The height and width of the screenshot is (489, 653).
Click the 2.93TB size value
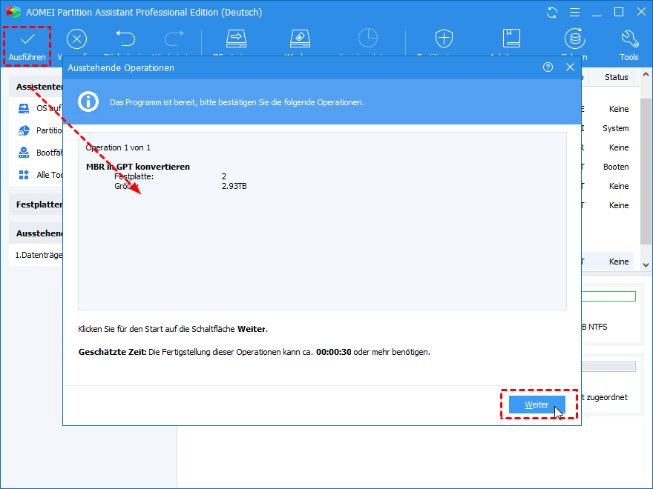tap(234, 186)
